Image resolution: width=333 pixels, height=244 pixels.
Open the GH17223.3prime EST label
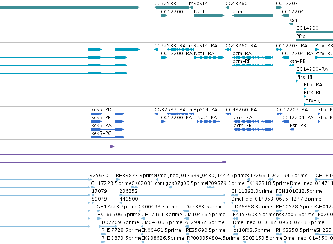pyautogui.click(x=117, y=207)
